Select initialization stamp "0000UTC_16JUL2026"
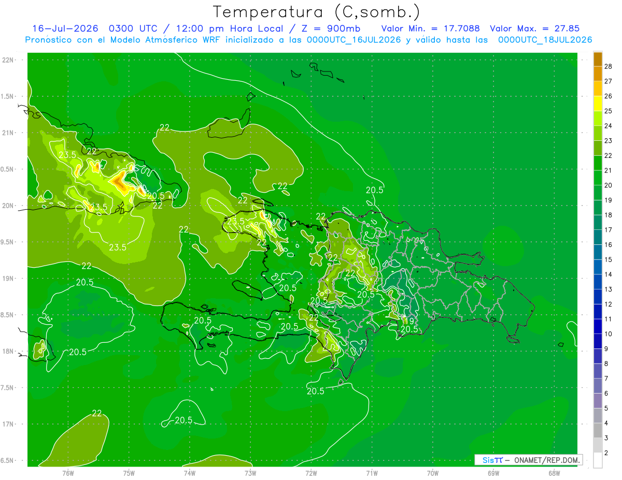622x480 pixels. 354,40
